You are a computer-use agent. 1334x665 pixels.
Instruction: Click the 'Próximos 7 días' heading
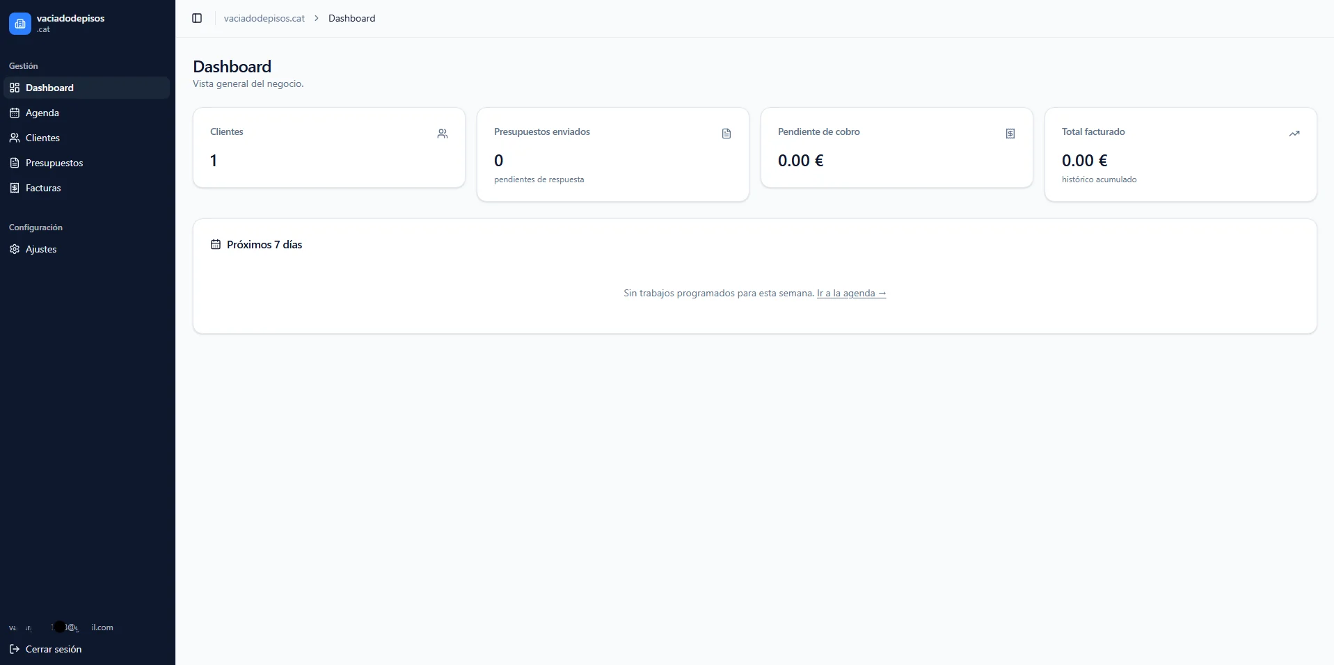[264, 244]
